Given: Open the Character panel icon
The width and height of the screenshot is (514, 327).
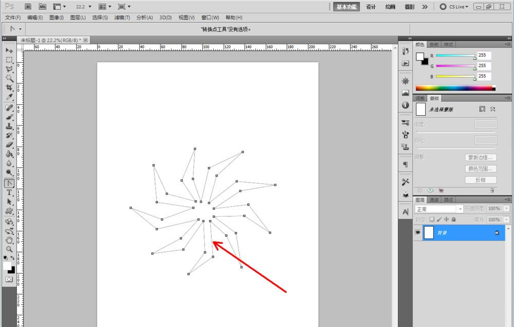Looking at the screenshot, I should click(x=406, y=212).
